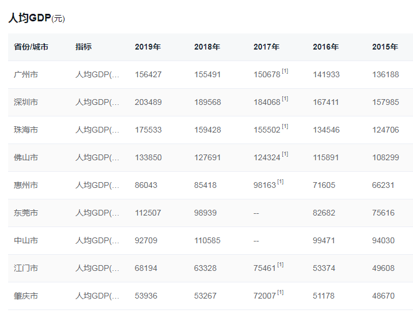The image size is (413, 317).
Task: Click footnote [1] after 155502
Action: point(285,127)
